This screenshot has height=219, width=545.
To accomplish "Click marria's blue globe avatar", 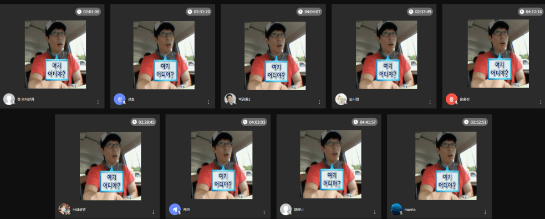I will coord(396,209).
